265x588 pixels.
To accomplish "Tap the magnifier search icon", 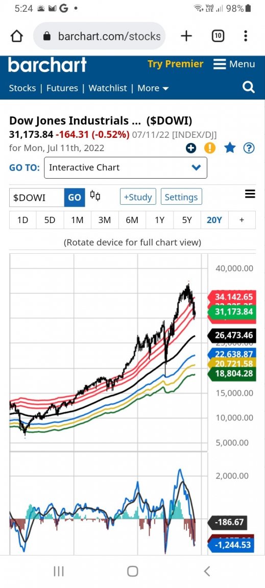I will tap(249, 87).
